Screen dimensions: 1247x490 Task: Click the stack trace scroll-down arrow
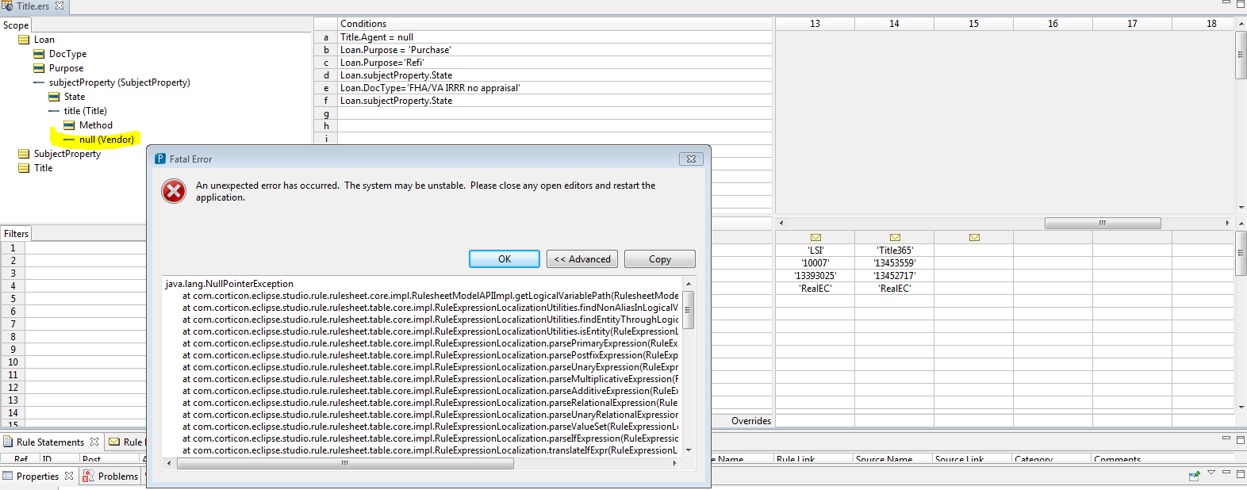point(689,450)
